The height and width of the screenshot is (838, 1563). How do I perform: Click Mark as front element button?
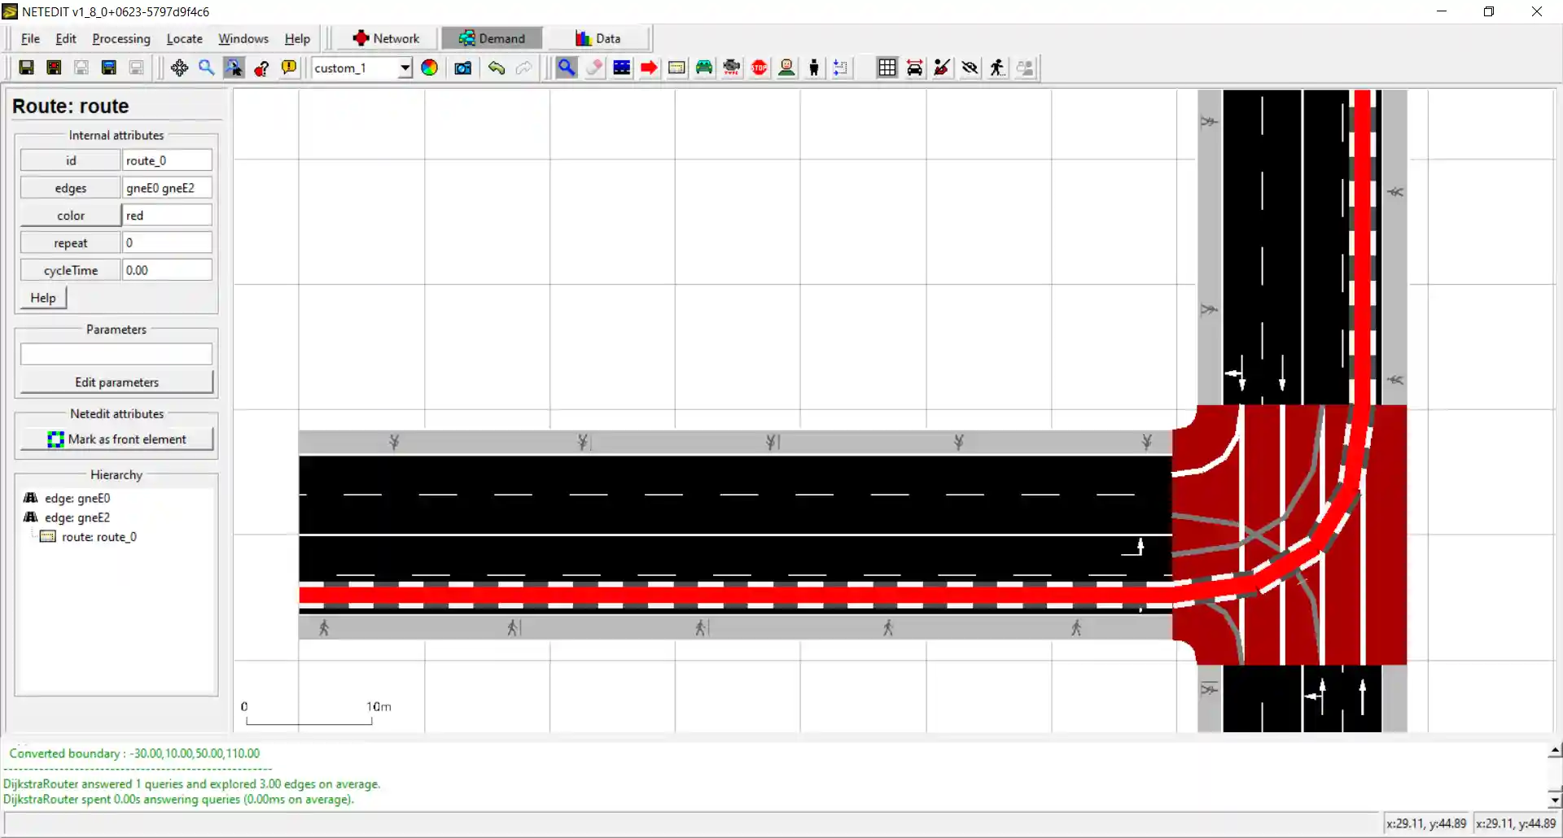coord(116,439)
